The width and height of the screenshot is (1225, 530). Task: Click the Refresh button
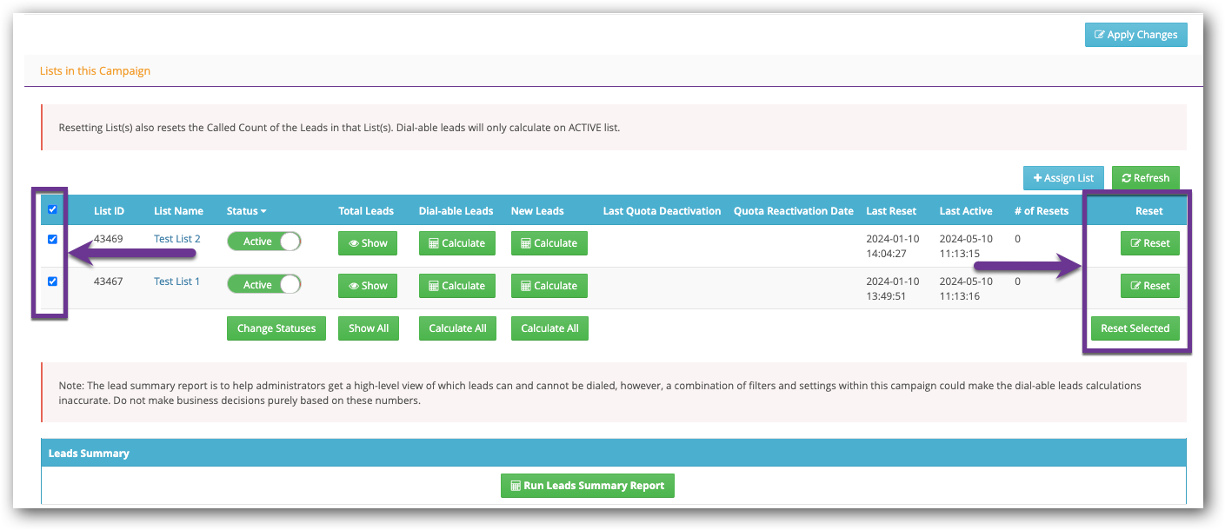1145,178
